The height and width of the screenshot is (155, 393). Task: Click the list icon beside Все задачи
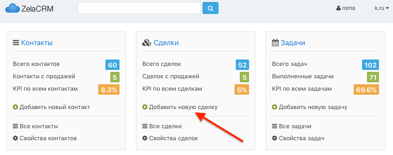tap(274, 126)
